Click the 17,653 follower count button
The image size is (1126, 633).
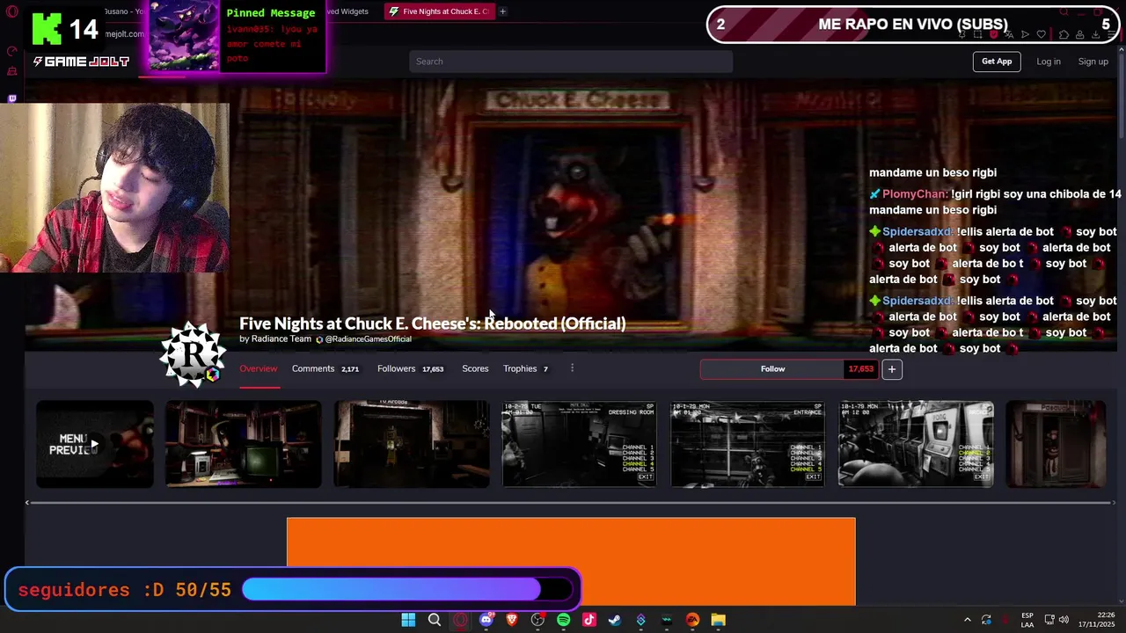[860, 369]
